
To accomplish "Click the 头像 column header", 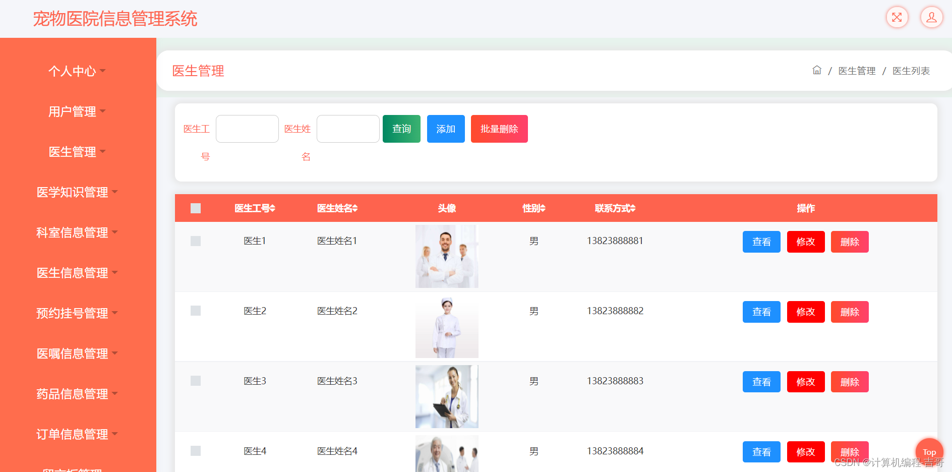I will [x=447, y=208].
